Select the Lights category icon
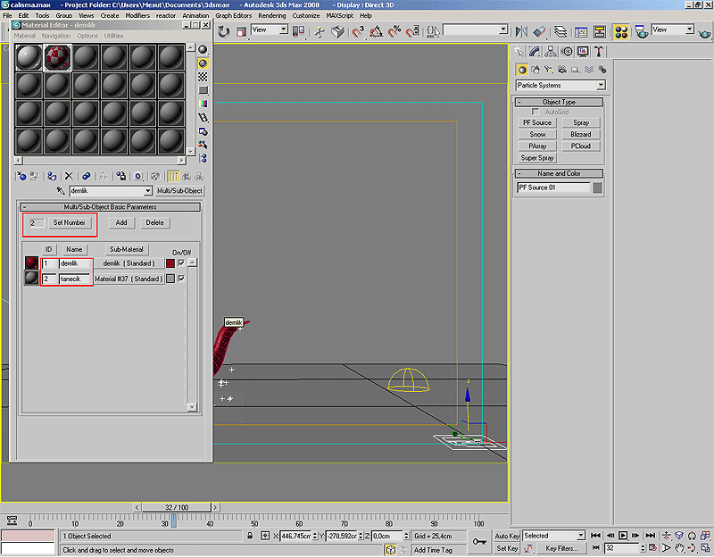Screen dimensions: 714x558 point(551,69)
